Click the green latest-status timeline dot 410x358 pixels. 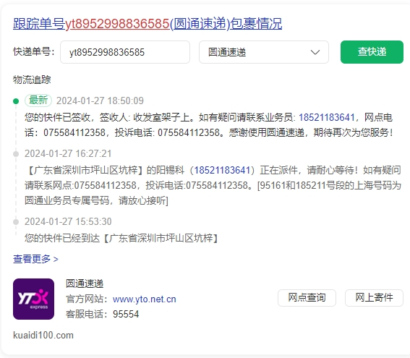pos(16,101)
